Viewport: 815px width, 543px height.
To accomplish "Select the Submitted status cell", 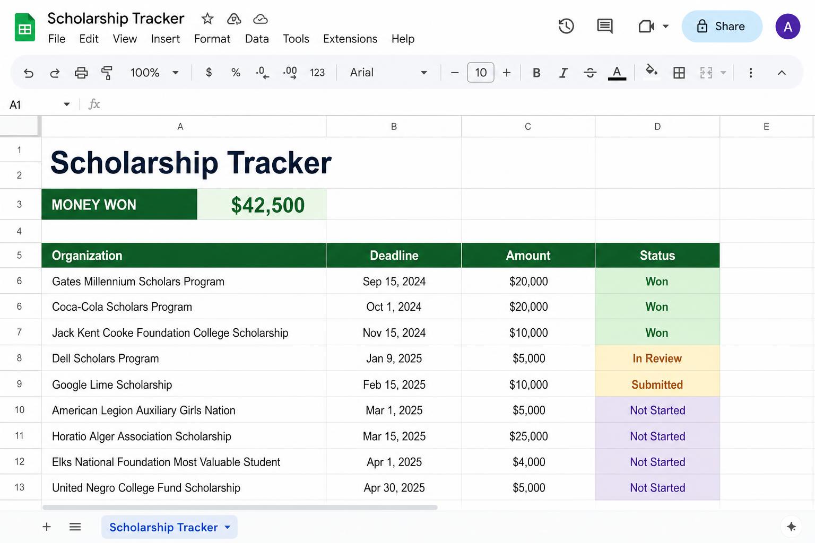I will click(657, 384).
